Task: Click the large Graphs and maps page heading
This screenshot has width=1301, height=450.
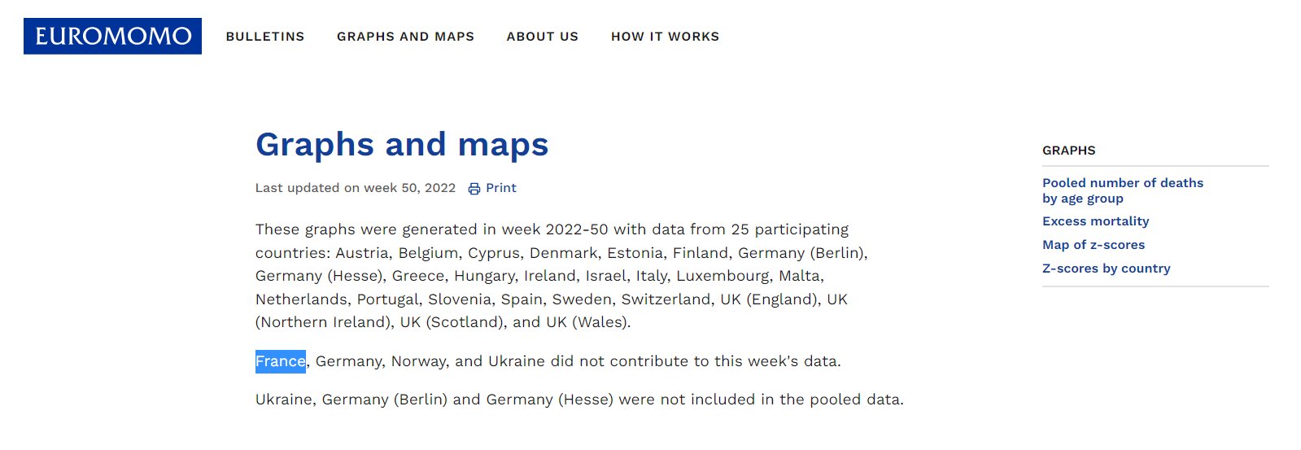Action: [x=402, y=145]
